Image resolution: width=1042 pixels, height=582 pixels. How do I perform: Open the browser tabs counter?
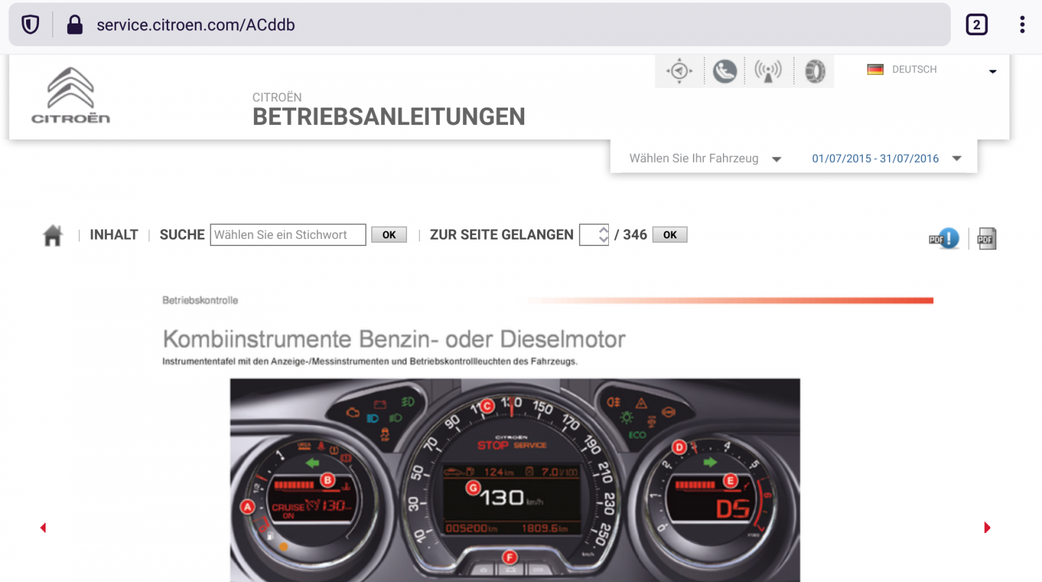[976, 25]
